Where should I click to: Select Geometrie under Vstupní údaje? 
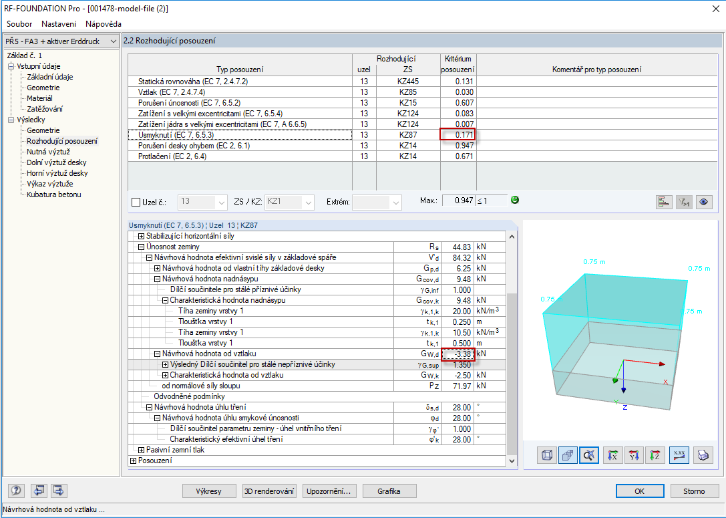(x=43, y=88)
